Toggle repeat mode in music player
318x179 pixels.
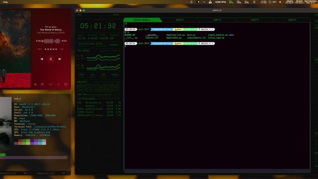tap(42, 84)
